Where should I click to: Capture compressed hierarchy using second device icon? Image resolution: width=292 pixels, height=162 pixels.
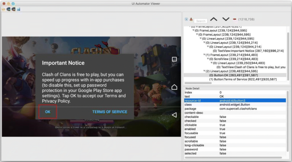[13, 9]
